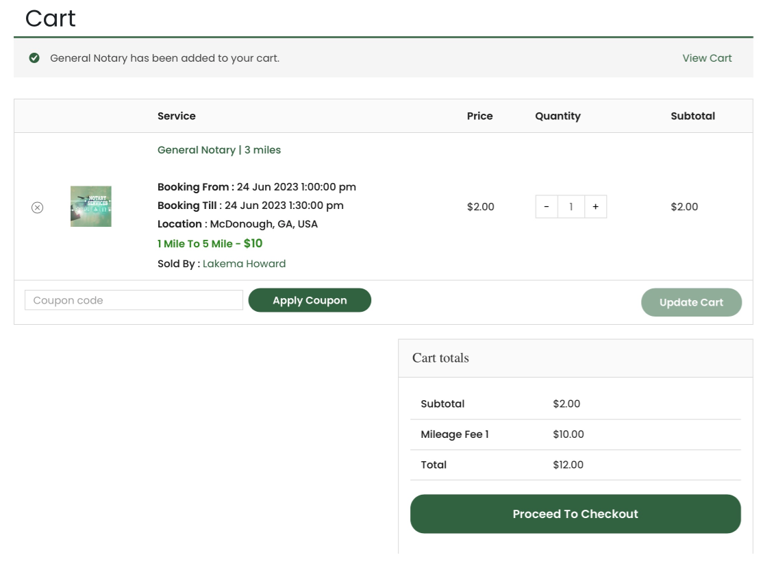The width and height of the screenshot is (765, 566).
Task: Click the Cart page heading
Action: point(51,18)
